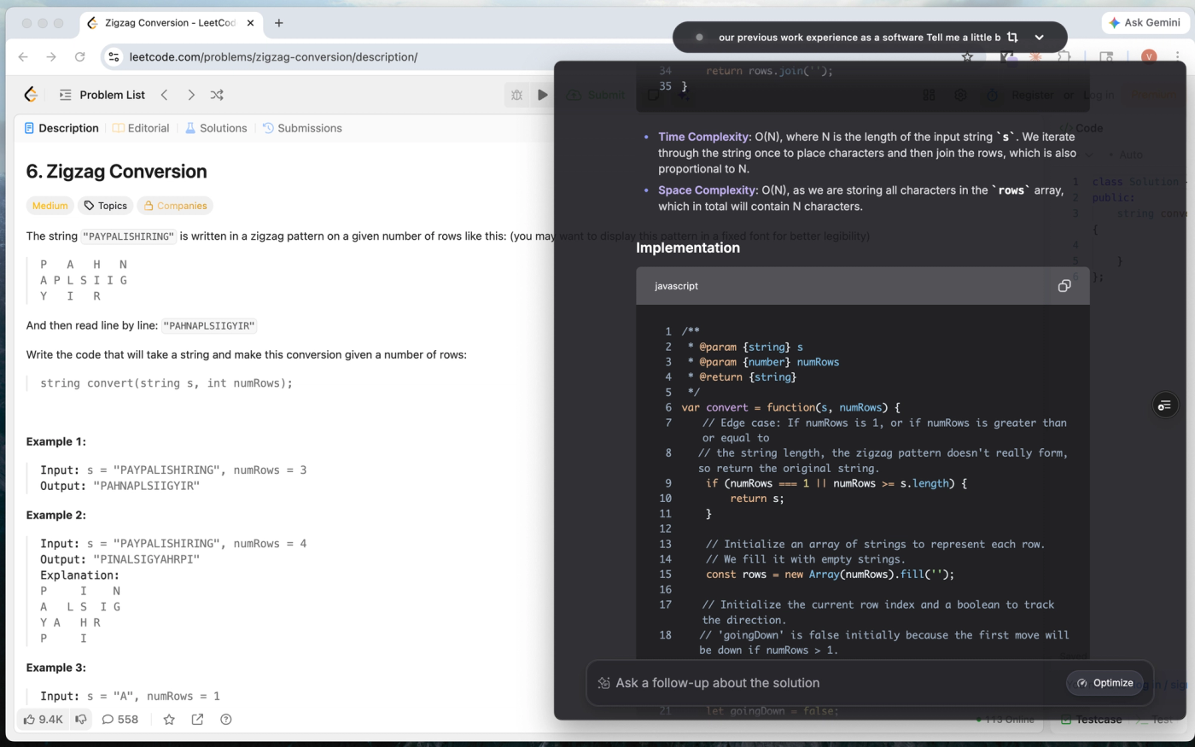Click the "PAHNAPLSIIGYIR" inline code text
Screen dimensions: 1195x747
(x=209, y=326)
